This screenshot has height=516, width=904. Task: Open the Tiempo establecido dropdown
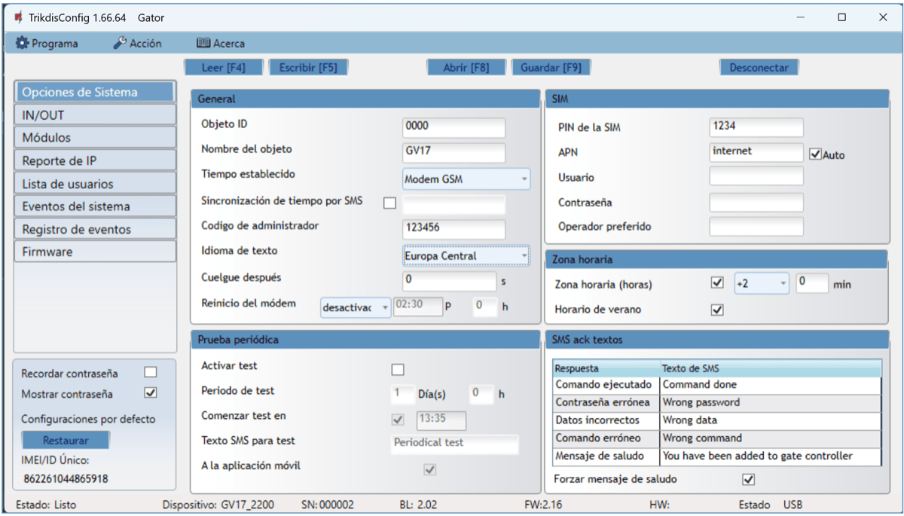tap(466, 179)
